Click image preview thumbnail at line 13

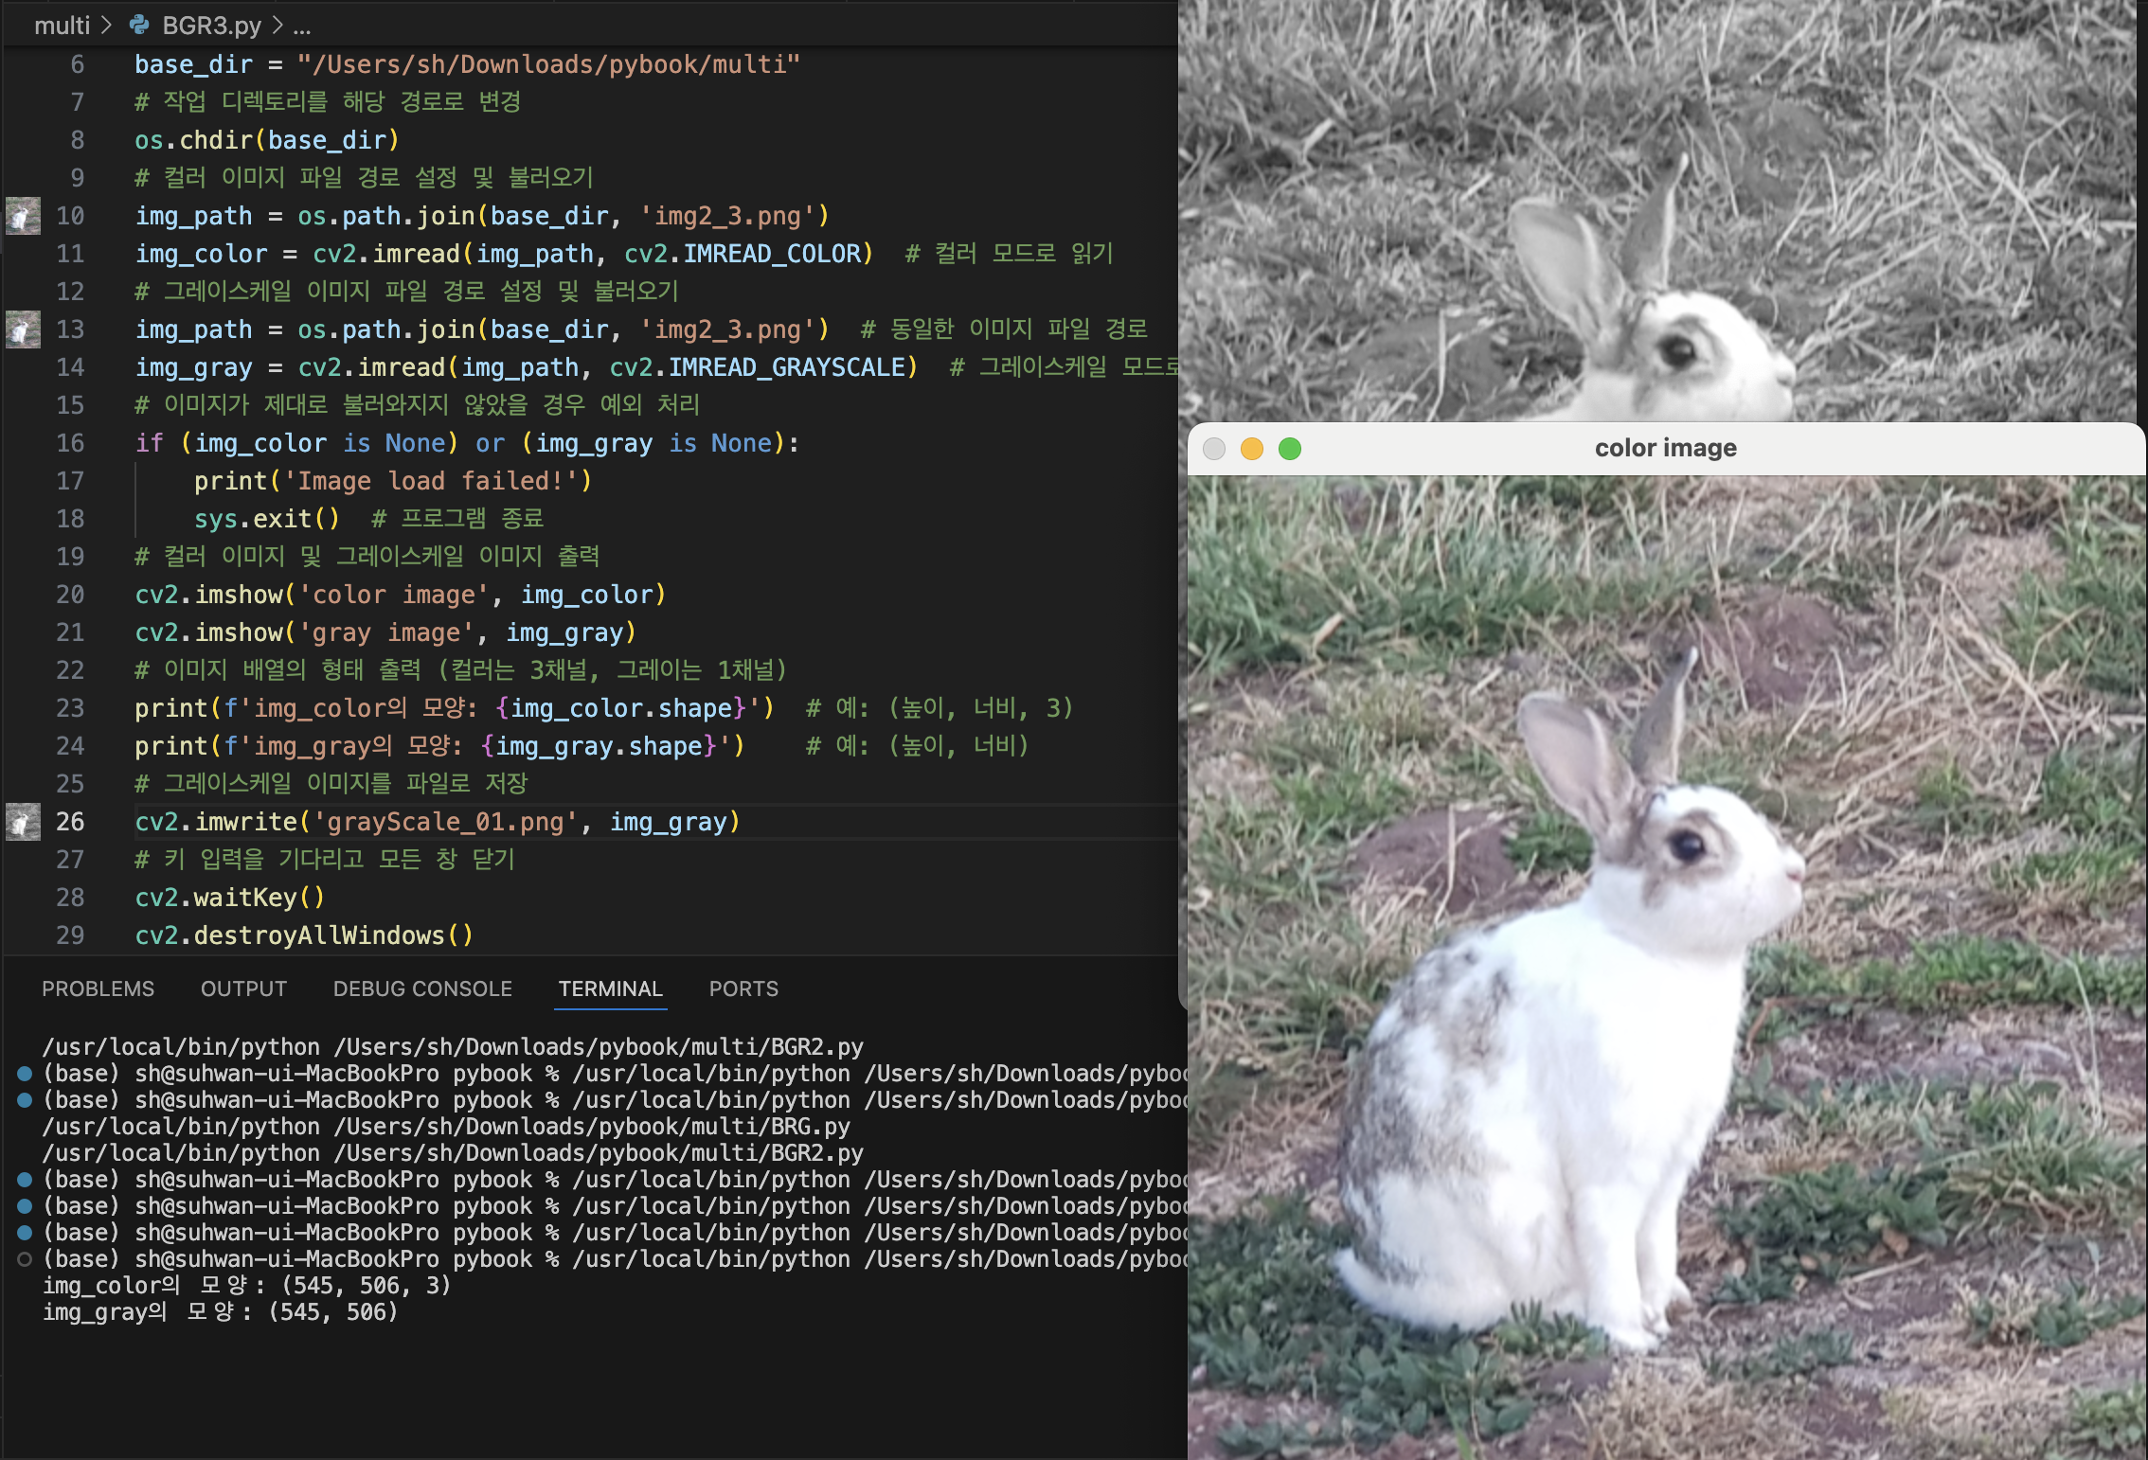pos(23,329)
